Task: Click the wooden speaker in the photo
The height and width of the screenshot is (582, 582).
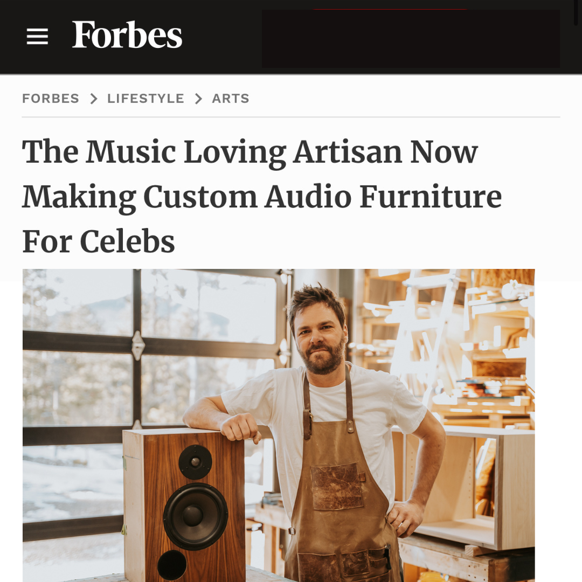Action: click(x=184, y=505)
